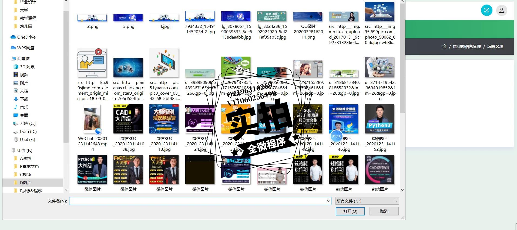Select file 4.jpg thumbnail

point(164,18)
